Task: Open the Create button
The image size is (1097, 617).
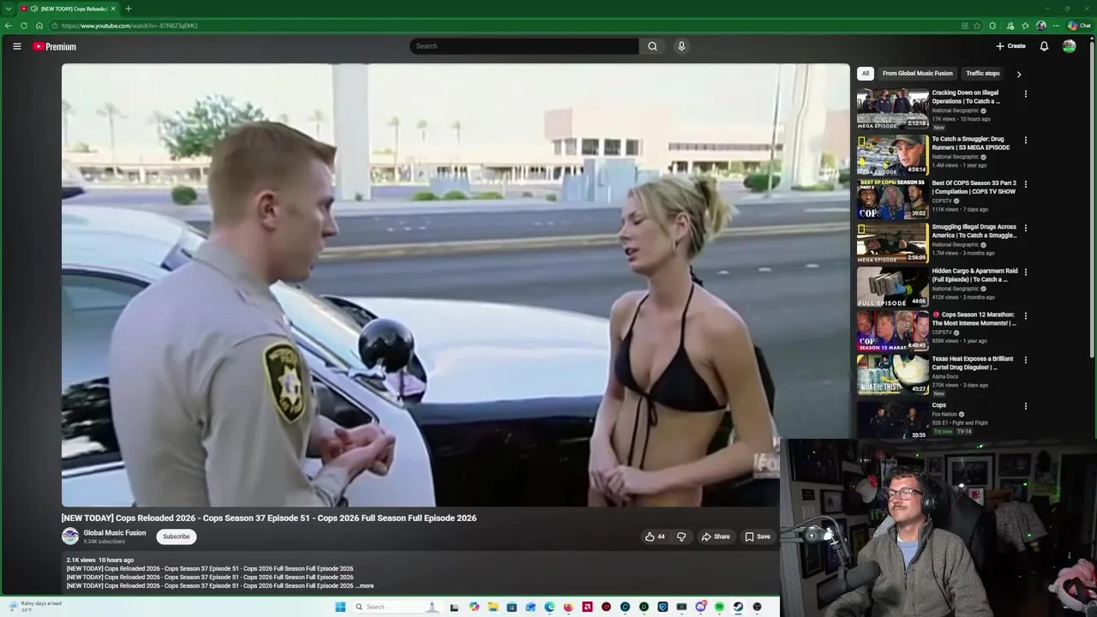Action: click(1010, 46)
